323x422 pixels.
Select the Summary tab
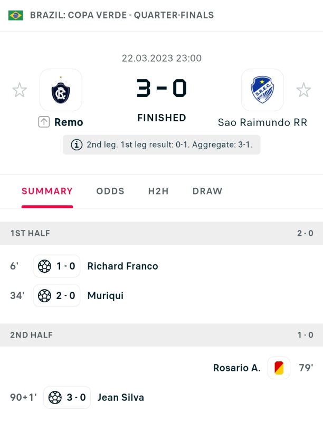(47, 191)
